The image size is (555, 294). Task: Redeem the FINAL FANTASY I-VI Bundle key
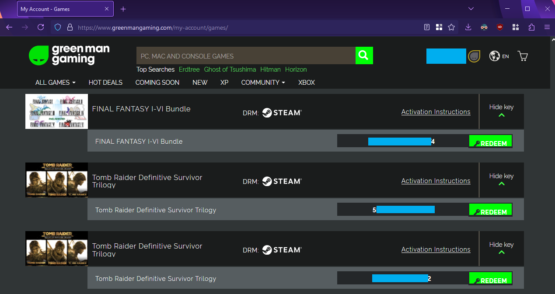[x=490, y=142]
